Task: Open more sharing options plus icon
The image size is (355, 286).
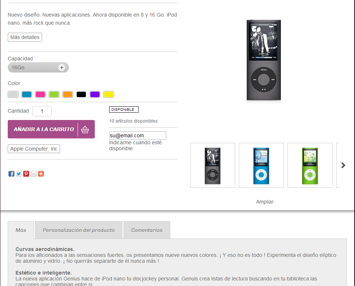Action: [x=41, y=174]
